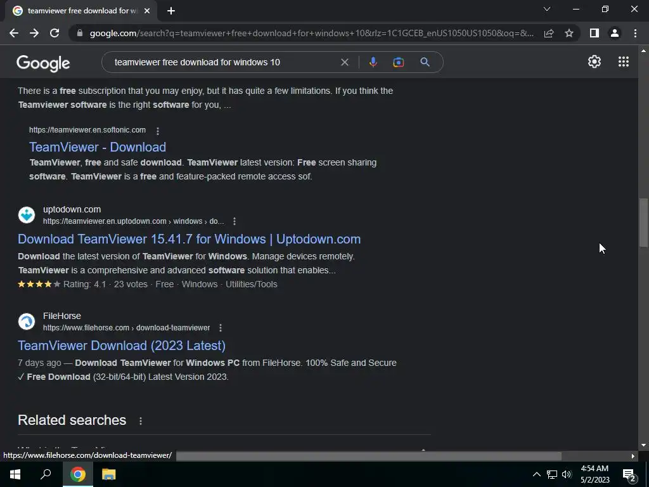
Task: Close the teamviewer search tab
Action: [x=147, y=11]
